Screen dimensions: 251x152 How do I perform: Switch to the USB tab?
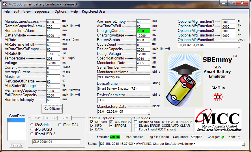click(37, 118)
